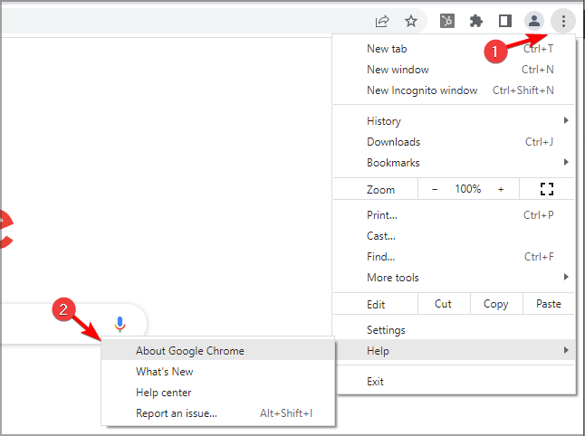
Task: Open the profile avatar menu
Action: click(x=534, y=21)
